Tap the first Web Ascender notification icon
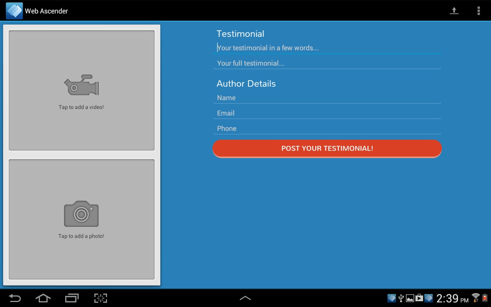This screenshot has width=491, height=307. click(x=392, y=298)
